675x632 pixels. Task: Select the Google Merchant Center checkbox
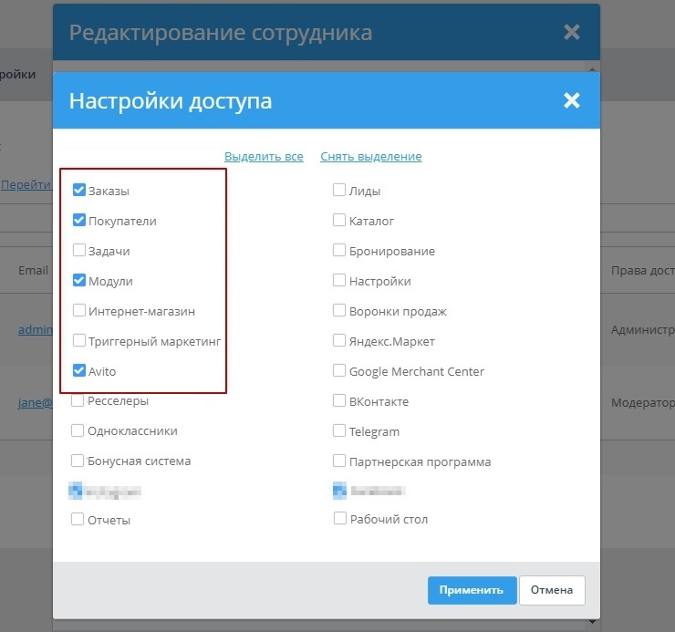339,371
